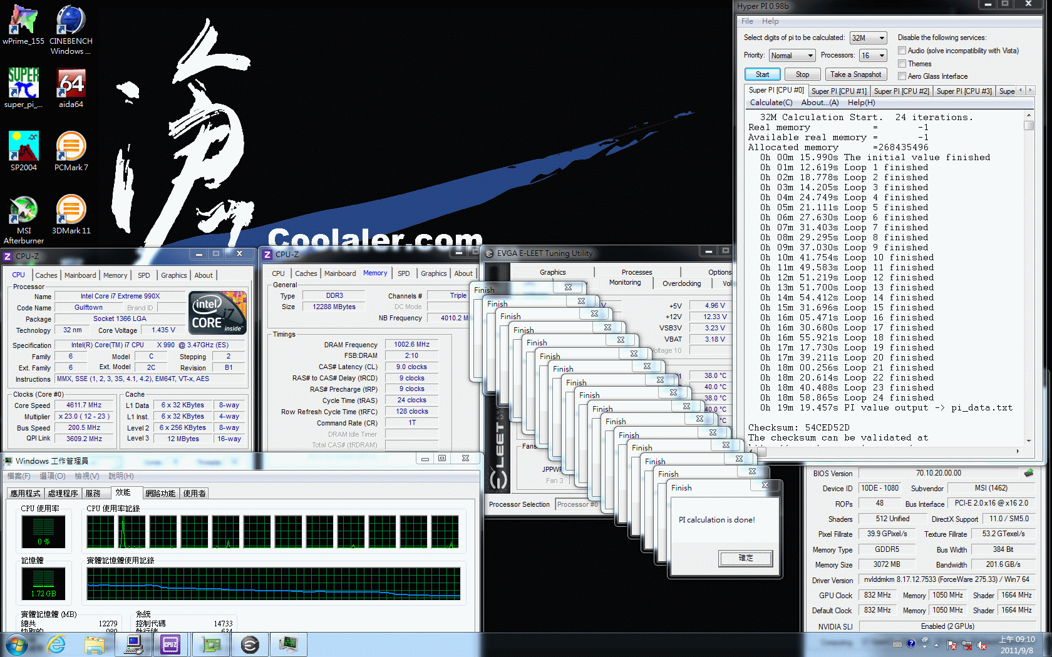Switch to Super PI [CPU #2] tab
1052x657 pixels.
click(901, 91)
